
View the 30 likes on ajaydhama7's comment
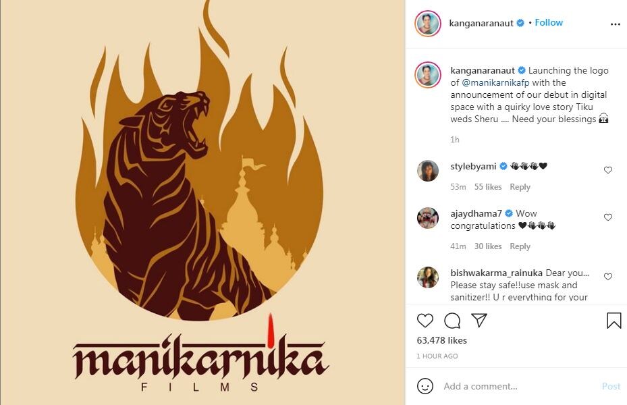pos(488,246)
